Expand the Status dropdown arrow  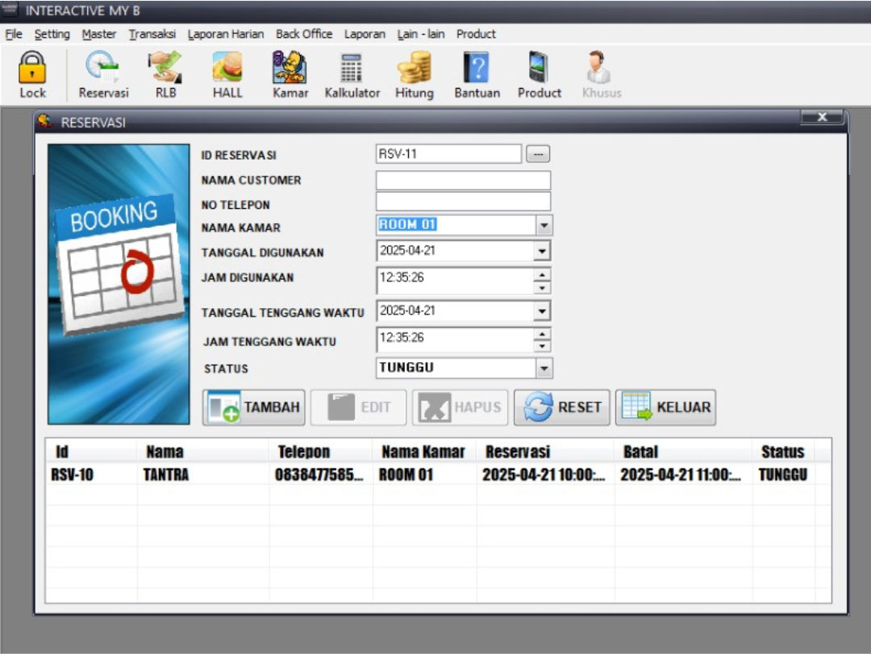tap(544, 369)
